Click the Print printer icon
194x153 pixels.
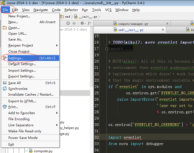pos(5,107)
